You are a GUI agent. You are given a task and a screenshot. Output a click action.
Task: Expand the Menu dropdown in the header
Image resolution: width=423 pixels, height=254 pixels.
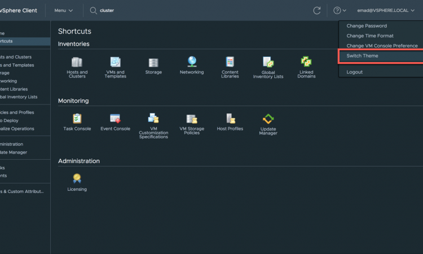63,11
